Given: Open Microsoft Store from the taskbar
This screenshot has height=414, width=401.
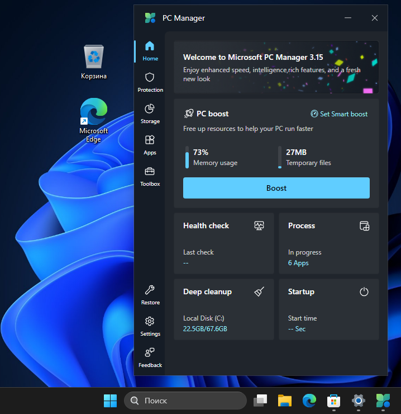Looking at the screenshot, I should pyautogui.click(x=334, y=401).
